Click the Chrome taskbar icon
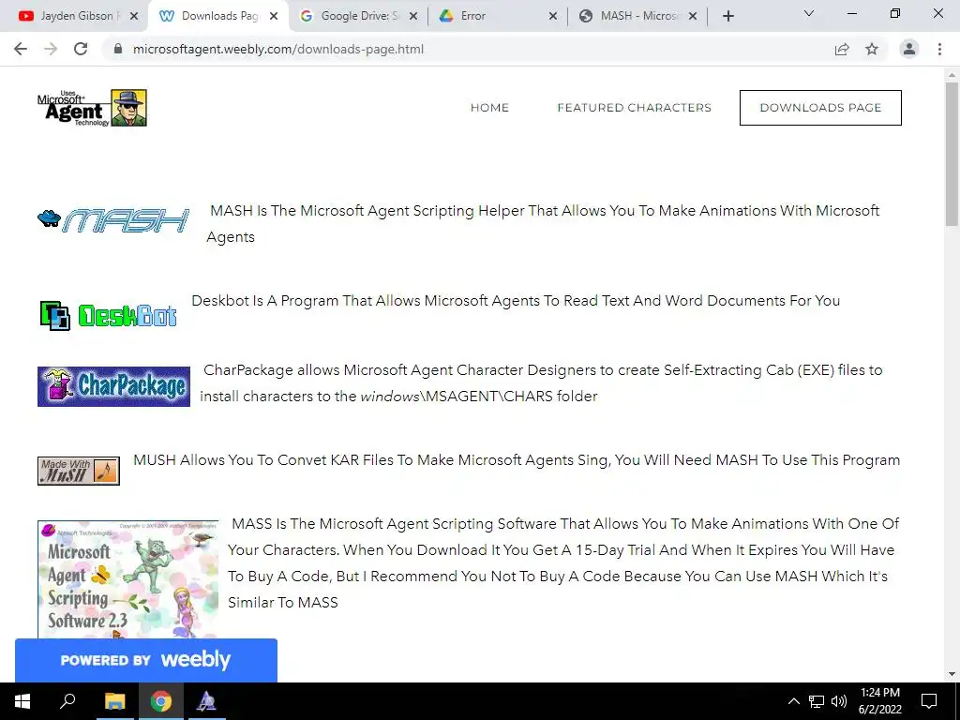This screenshot has width=960, height=720. tap(160, 701)
